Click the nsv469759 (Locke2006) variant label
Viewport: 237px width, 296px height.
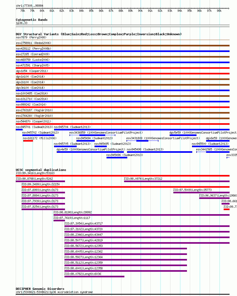33,60
